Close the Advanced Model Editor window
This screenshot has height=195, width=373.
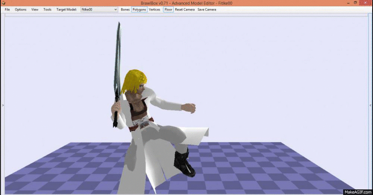tap(366, 3)
